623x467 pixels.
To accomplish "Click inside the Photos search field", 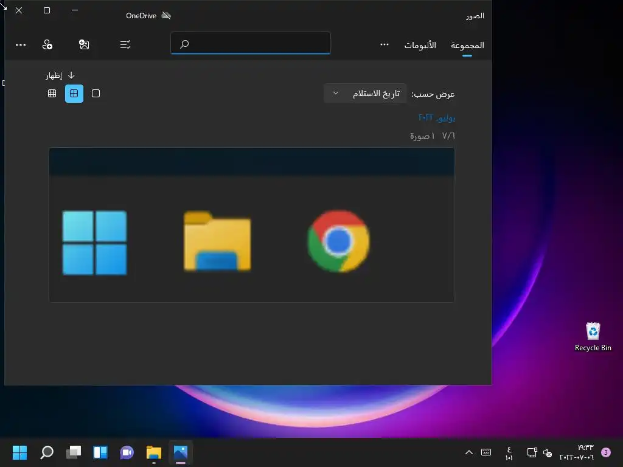I will (251, 43).
